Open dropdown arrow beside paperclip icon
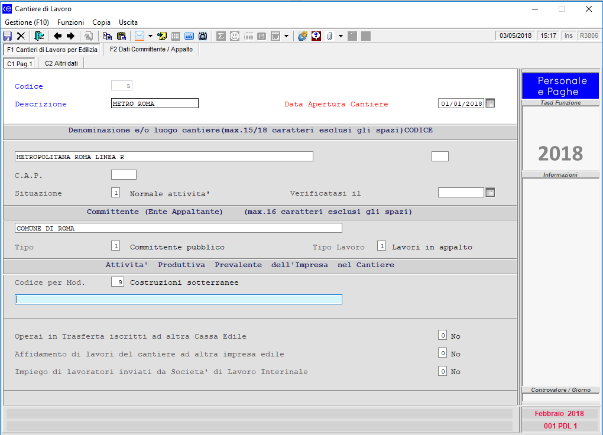 341,36
